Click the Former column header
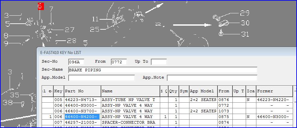 coord(274,91)
